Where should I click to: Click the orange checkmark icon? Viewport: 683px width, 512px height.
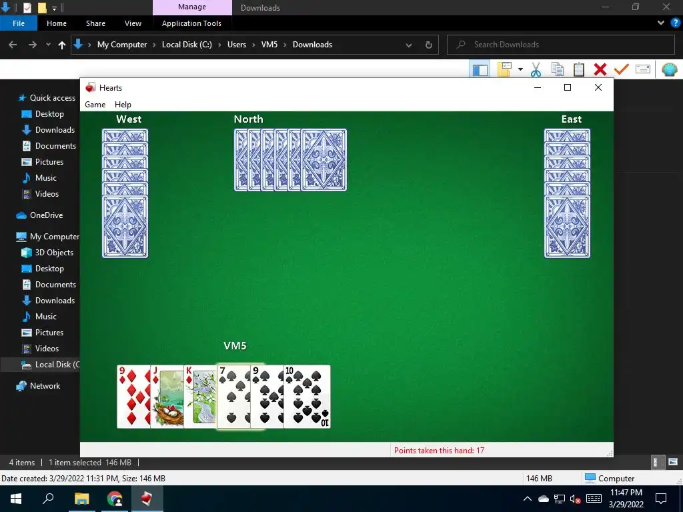click(x=622, y=69)
